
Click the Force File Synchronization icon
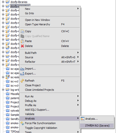tap(22, 123)
